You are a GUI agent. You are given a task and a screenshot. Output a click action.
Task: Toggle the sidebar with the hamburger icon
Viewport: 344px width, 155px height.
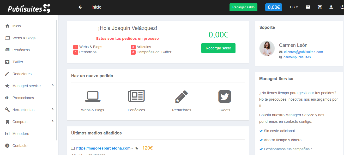coord(67,7)
